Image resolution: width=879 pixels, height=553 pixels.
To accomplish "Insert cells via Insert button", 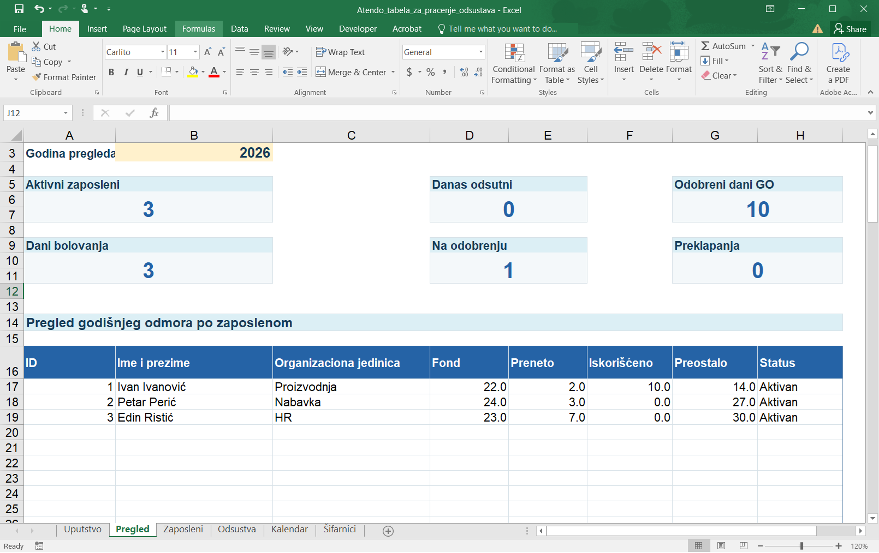I will tap(623, 63).
